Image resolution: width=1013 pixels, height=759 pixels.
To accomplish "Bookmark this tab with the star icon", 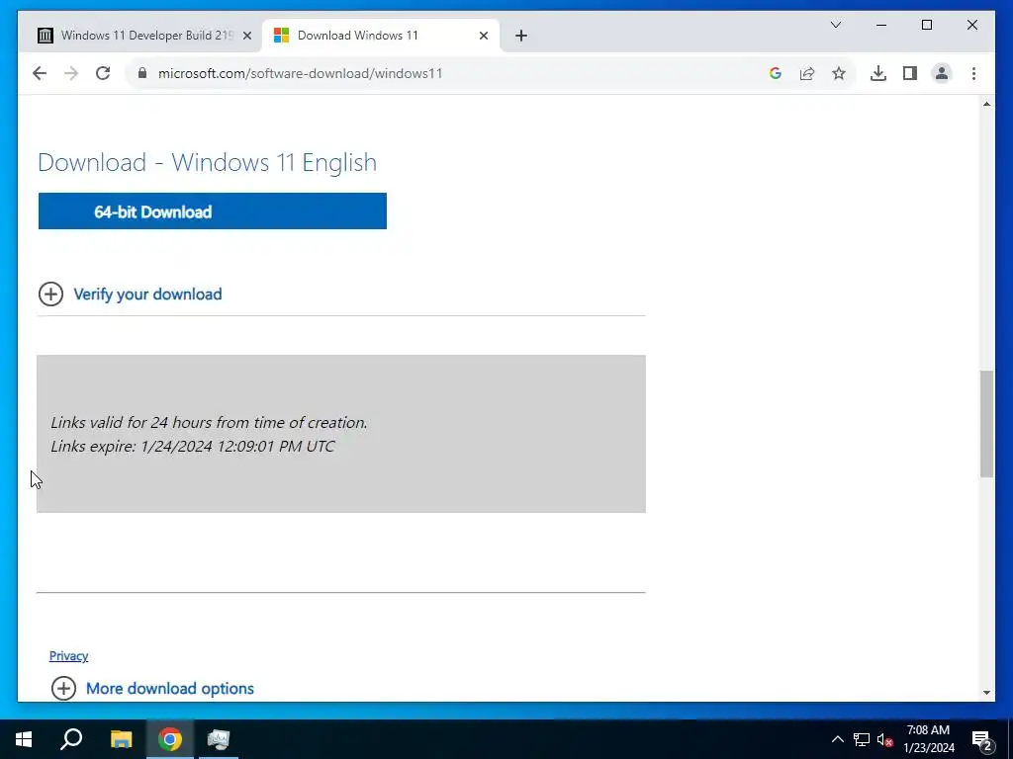I will point(839,73).
